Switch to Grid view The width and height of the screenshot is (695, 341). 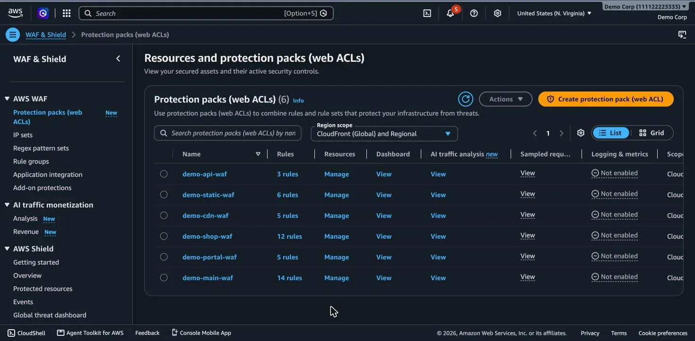click(652, 133)
